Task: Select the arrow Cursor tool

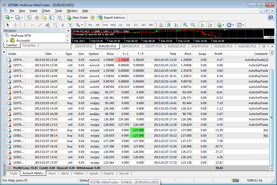Action: (x=8, y=25)
